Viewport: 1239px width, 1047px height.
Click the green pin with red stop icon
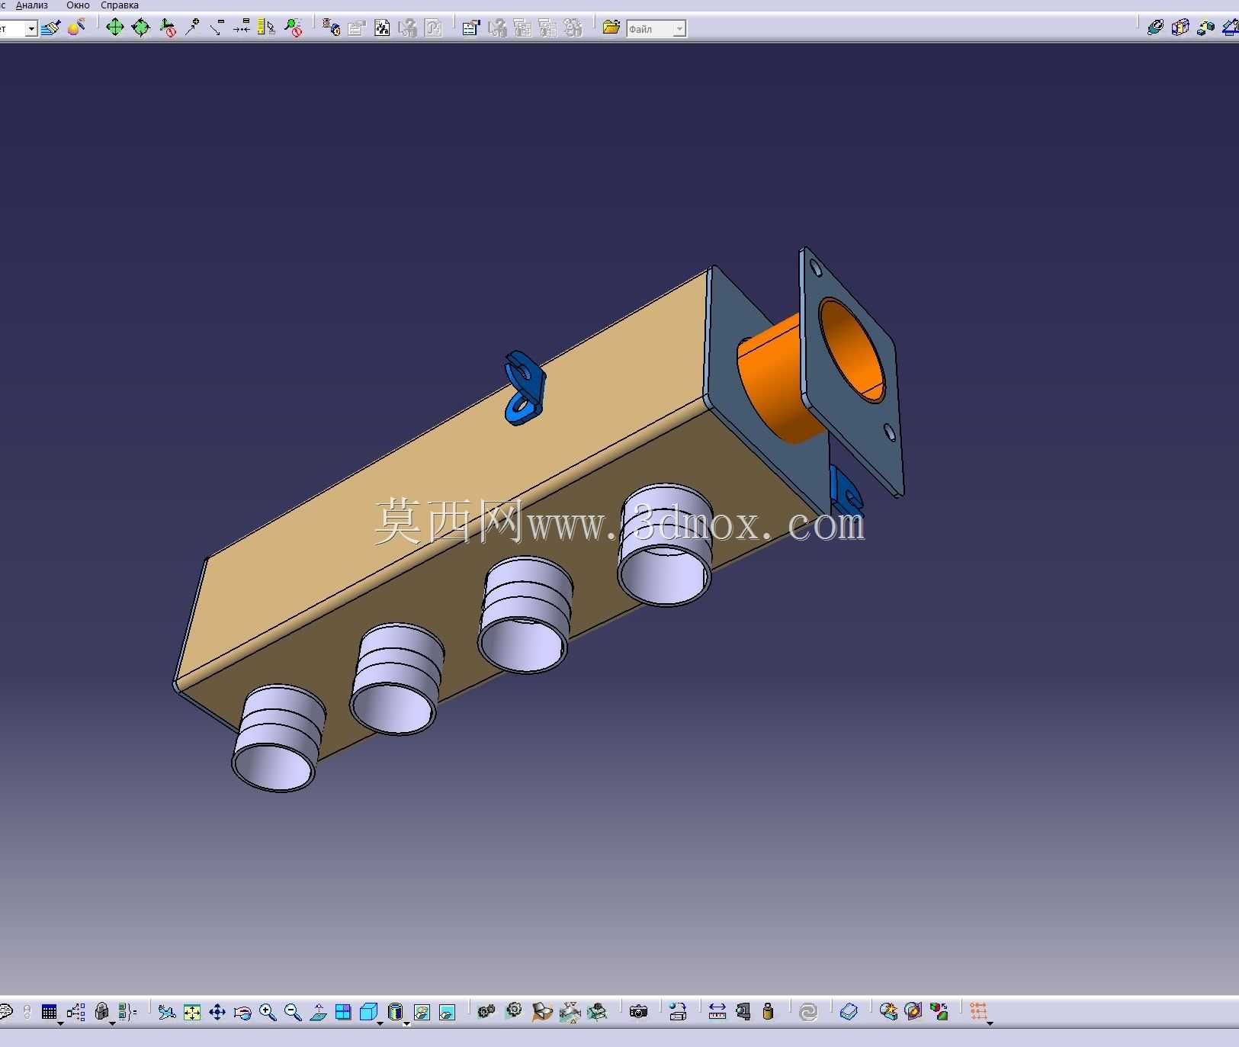(x=293, y=28)
